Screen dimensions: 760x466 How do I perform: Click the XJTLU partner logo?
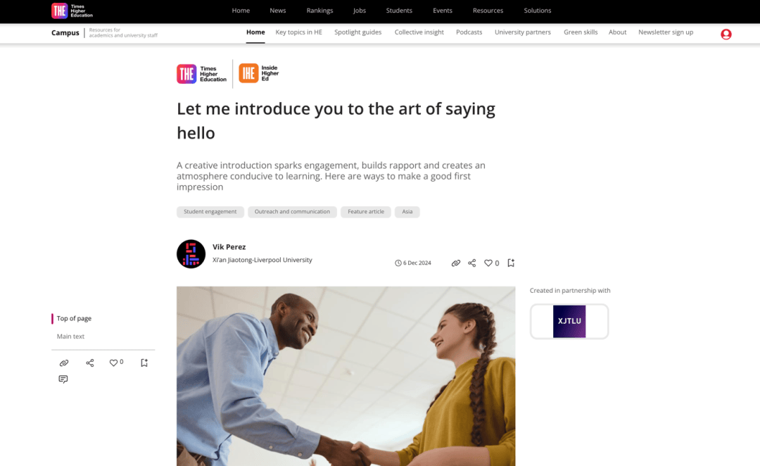tap(569, 321)
